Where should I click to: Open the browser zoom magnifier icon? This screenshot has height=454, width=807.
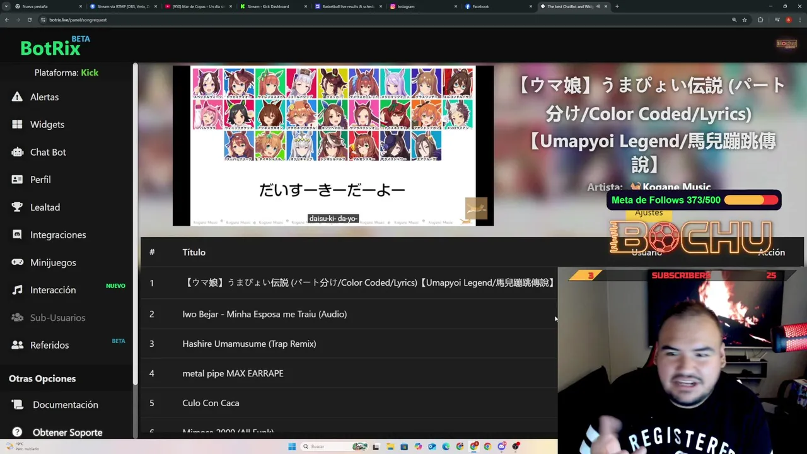pos(734,20)
